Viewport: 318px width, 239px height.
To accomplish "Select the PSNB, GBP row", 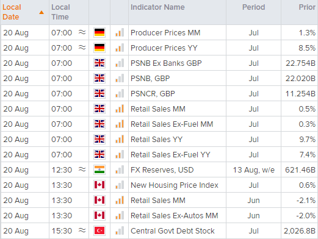I will [159, 78].
